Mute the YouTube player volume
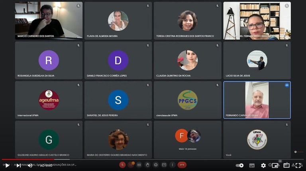Image resolution: width=306 pixels, height=171 pixels. coord(30,165)
